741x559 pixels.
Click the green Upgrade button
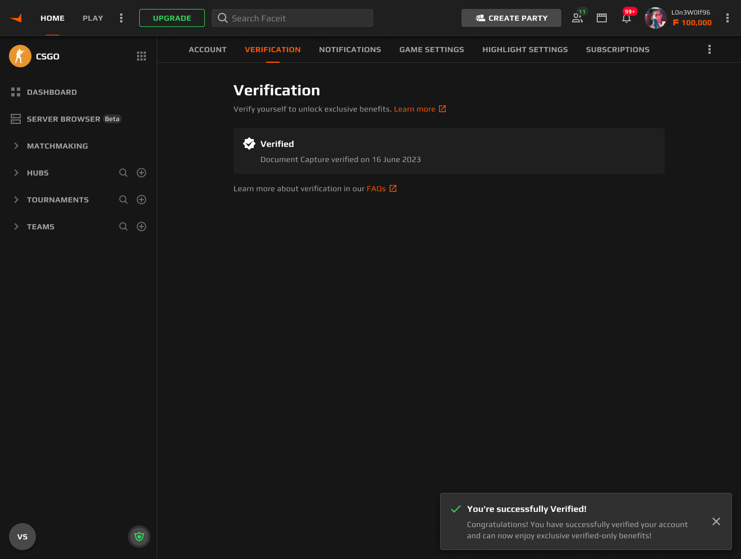[x=172, y=18]
